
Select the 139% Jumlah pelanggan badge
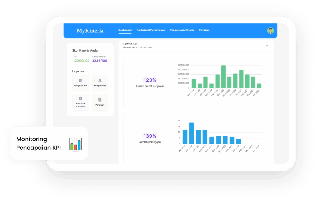(150, 136)
